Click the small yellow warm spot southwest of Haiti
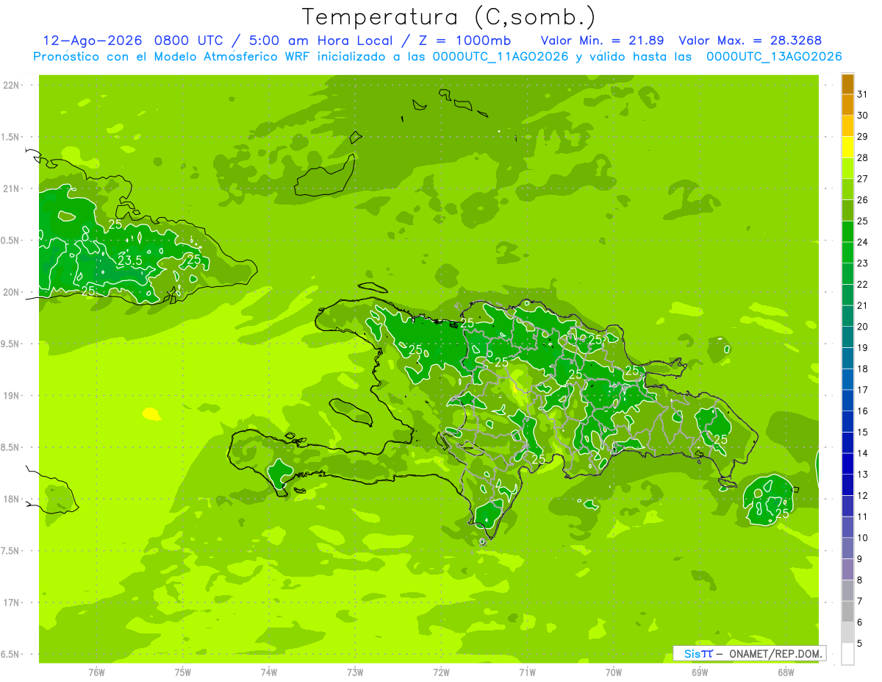 [x=151, y=414]
